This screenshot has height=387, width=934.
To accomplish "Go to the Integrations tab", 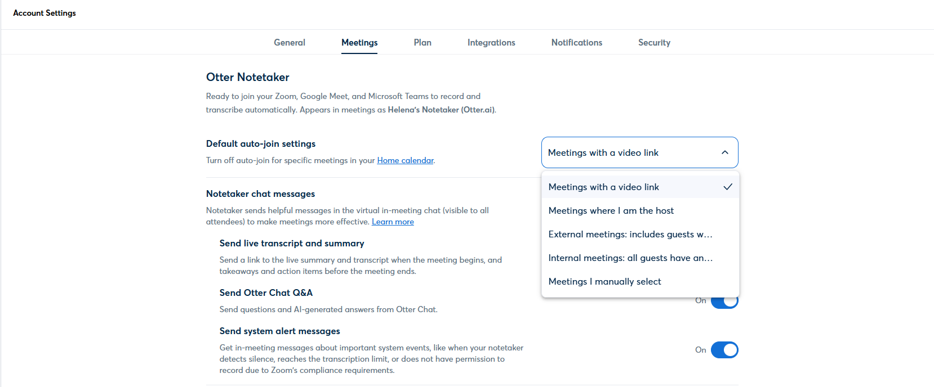I will tap(491, 43).
